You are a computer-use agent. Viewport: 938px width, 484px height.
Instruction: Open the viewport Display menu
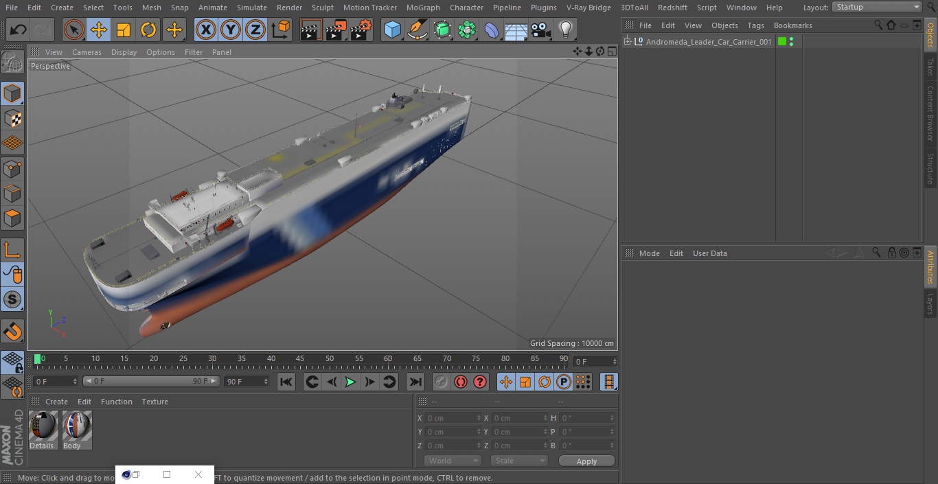[124, 52]
